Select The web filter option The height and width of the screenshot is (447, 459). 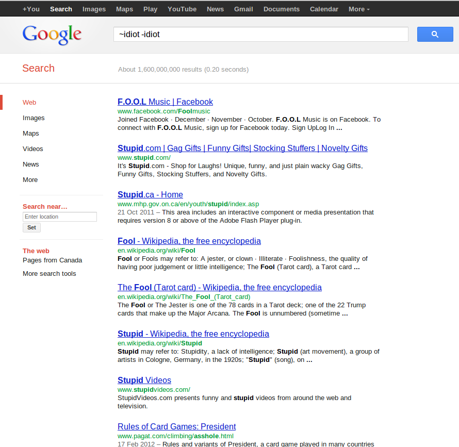pyautogui.click(x=36, y=251)
